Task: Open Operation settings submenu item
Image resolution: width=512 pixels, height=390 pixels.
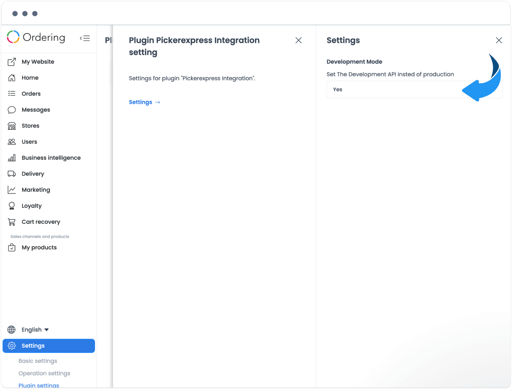Action: click(44, 373)
